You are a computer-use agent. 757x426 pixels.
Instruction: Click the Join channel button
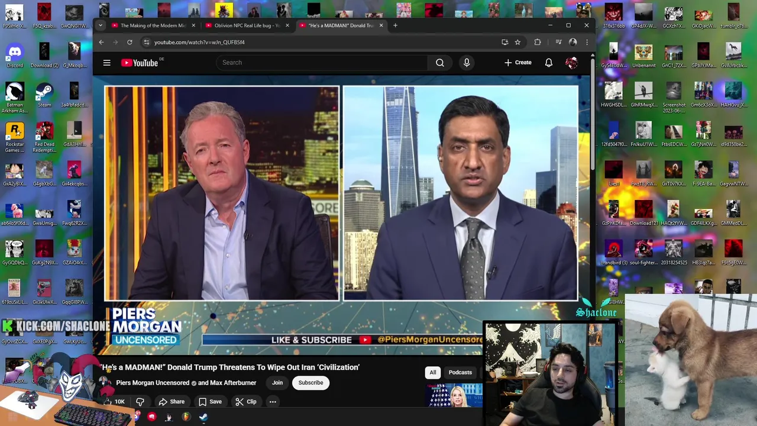click(x=277, y=383)
